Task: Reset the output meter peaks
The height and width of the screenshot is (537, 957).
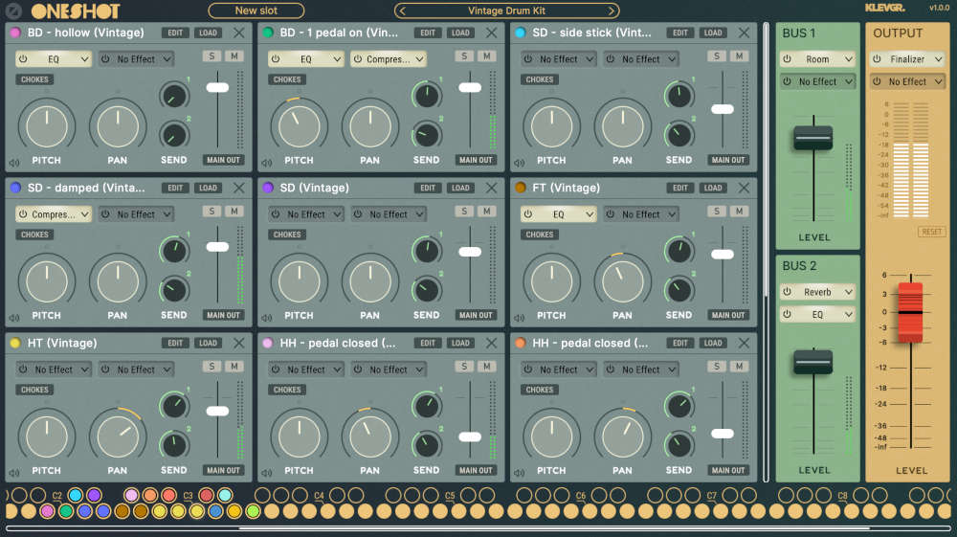Action: [931, 232]
